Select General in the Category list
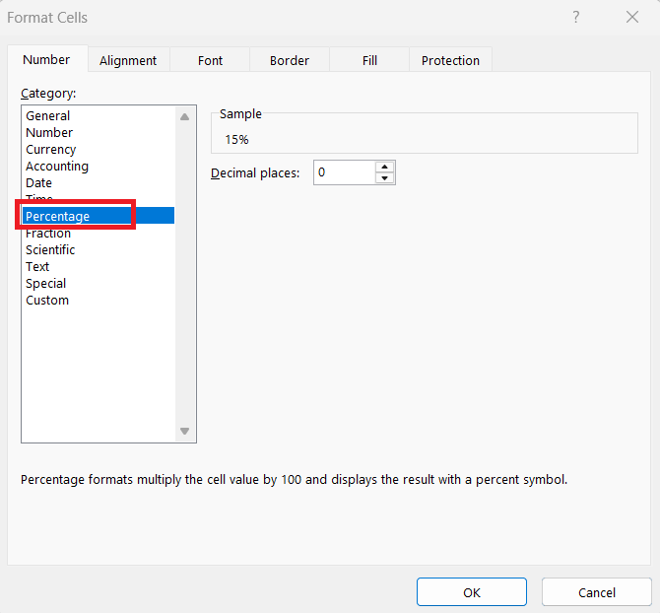The height and width of the screenshot is (613, 660). [x=99, y=115]
